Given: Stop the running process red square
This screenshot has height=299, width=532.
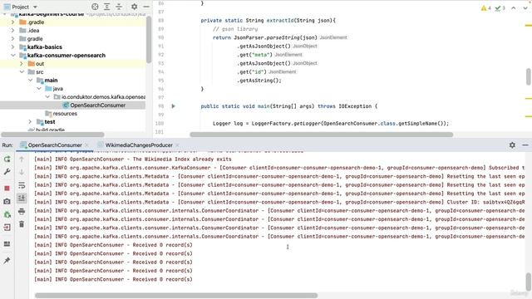Looking at the screenshot, I should [x=7, y=189].
